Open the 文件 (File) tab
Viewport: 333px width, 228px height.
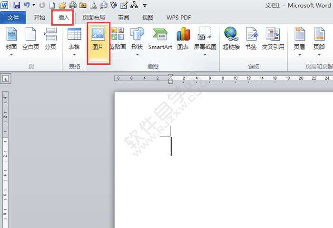point(13,18)
